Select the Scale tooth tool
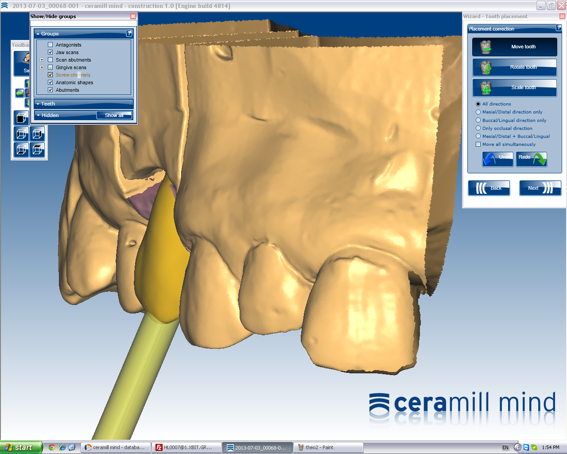The image size is (567, 454). click(x=514, y=88)
